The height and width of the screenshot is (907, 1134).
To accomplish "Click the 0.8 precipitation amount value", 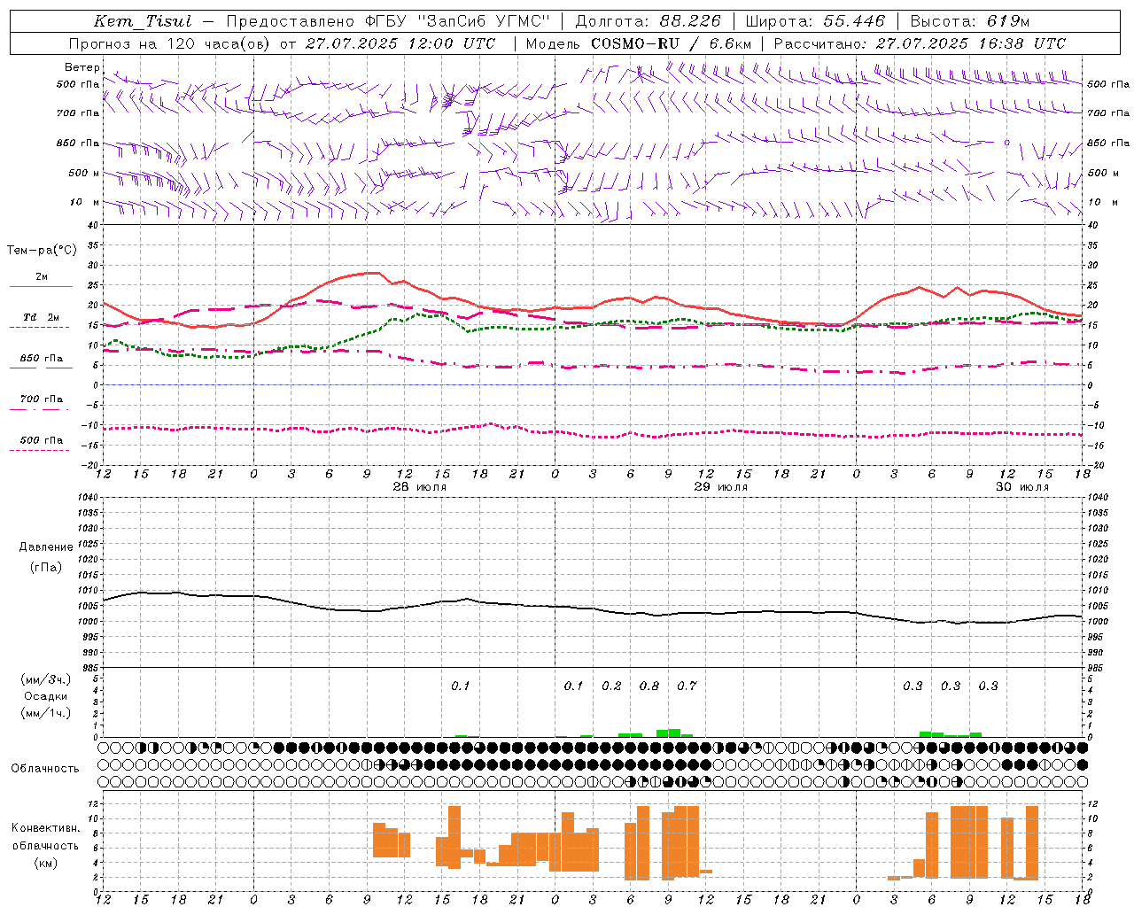I will [649, 686].
